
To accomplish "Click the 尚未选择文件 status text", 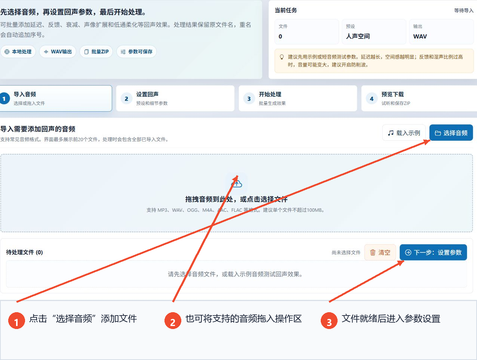I will [x=346, y=252].
